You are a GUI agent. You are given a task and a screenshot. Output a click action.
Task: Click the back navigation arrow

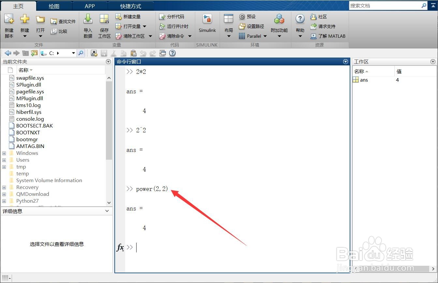(8, 53)
